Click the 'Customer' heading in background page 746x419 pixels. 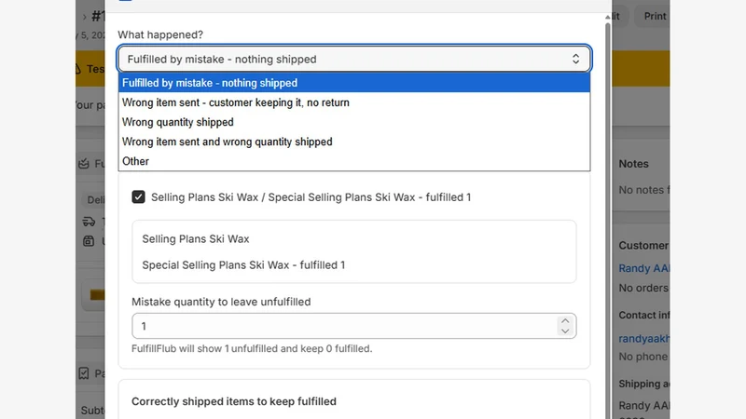point(643,245)
